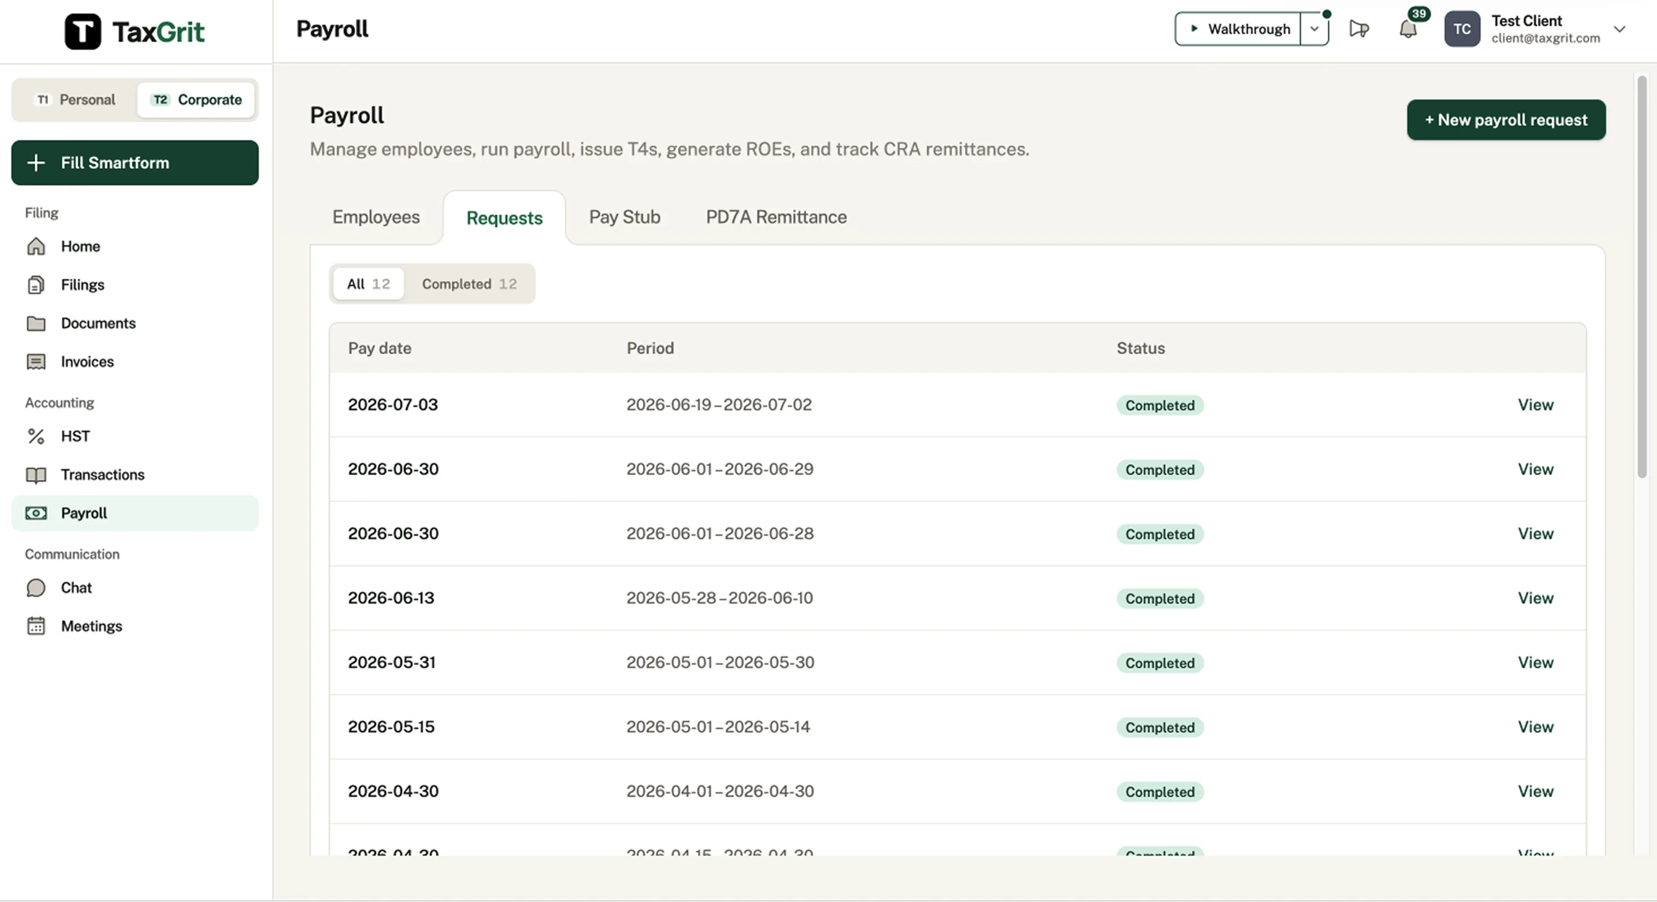
Task: Click pay date 2026-05-15
Action: coord(391,726)
